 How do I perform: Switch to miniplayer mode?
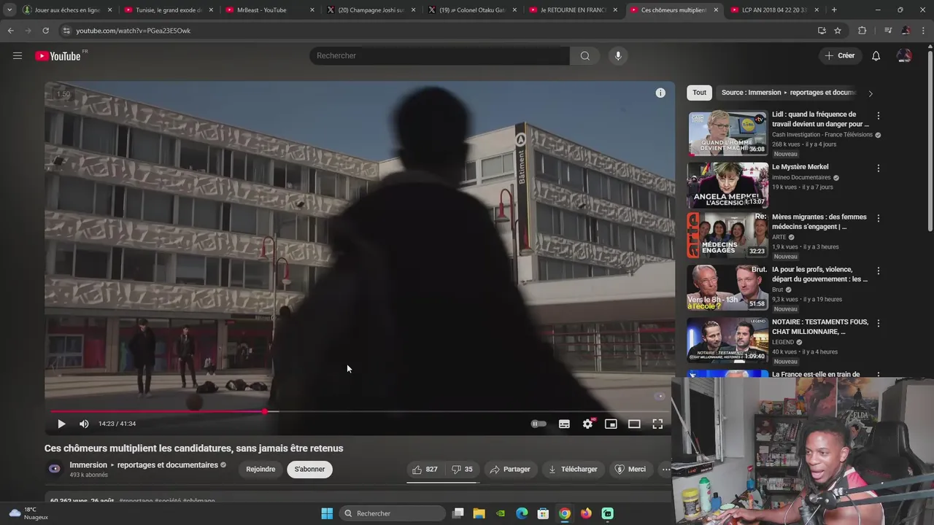[611, 424]
